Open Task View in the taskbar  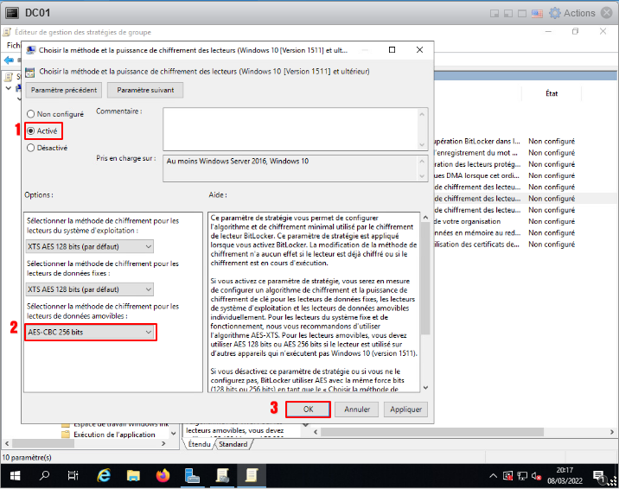click(73, 475)
